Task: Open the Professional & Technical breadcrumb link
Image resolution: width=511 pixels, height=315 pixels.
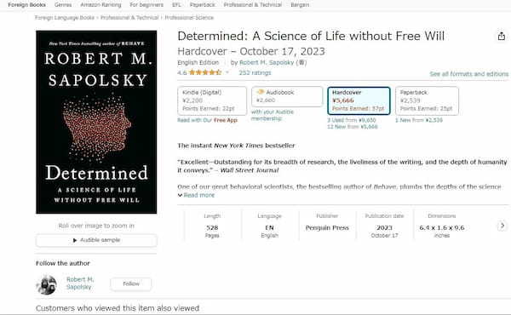Action: point(129,18)
